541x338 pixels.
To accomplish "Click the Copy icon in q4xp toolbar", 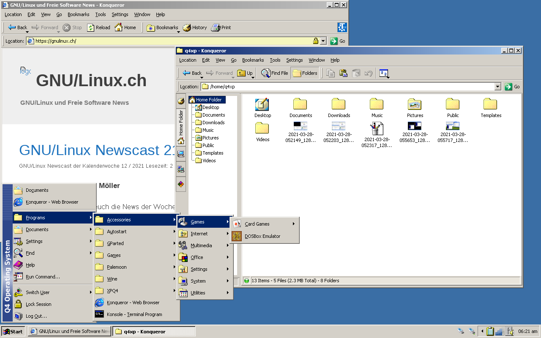I will click(x=331, y=73).
